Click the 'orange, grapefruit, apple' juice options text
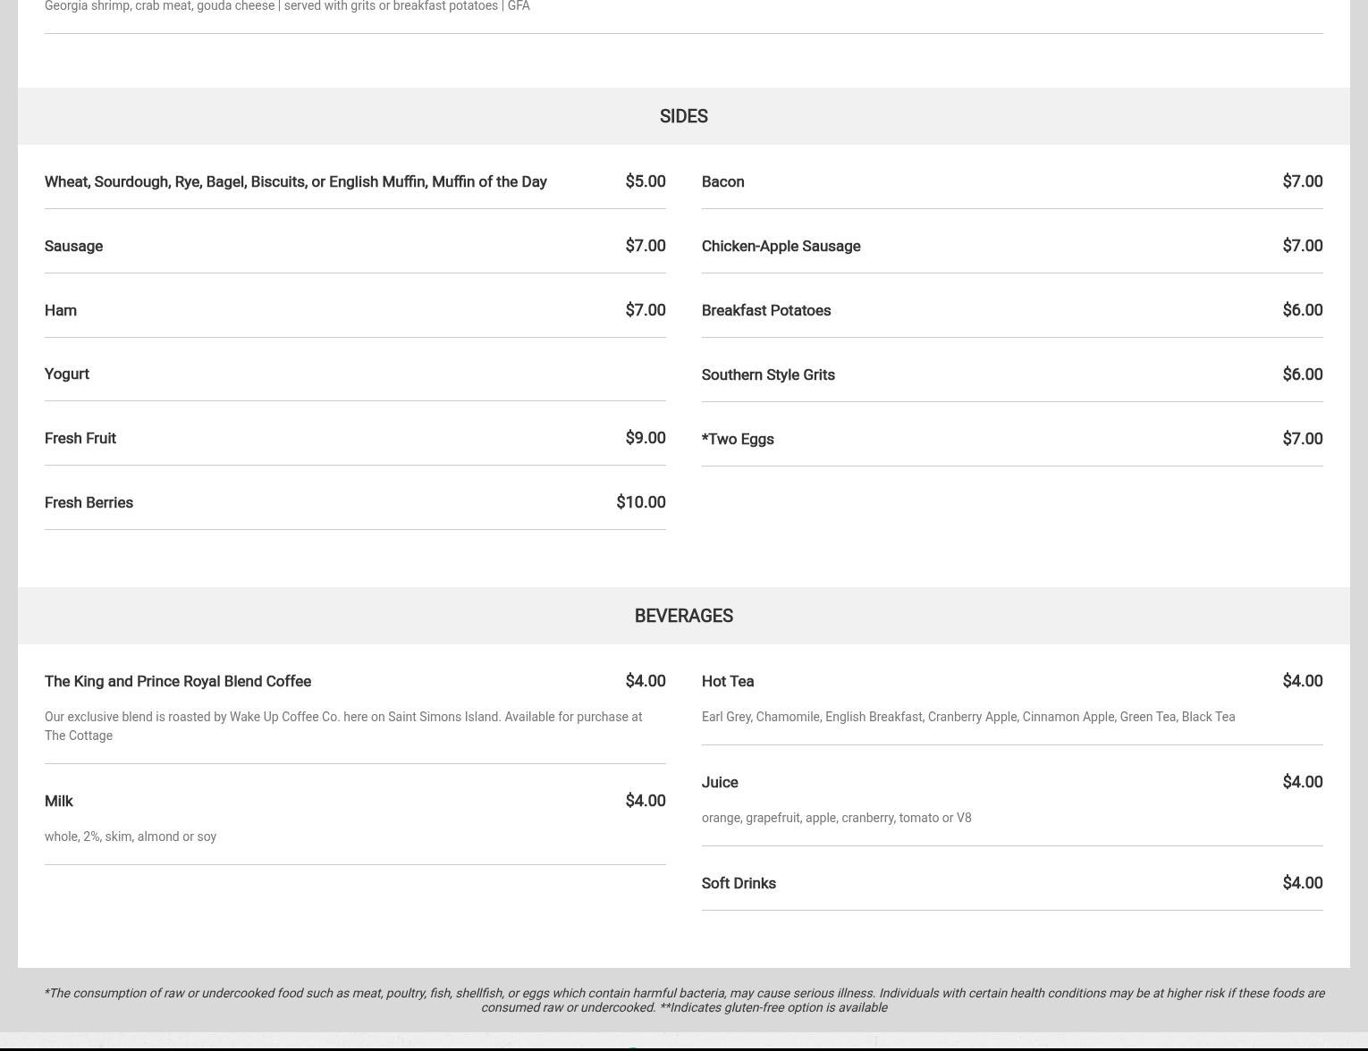This screenshot has height=1051, width=1368. [x=836, y=818]
